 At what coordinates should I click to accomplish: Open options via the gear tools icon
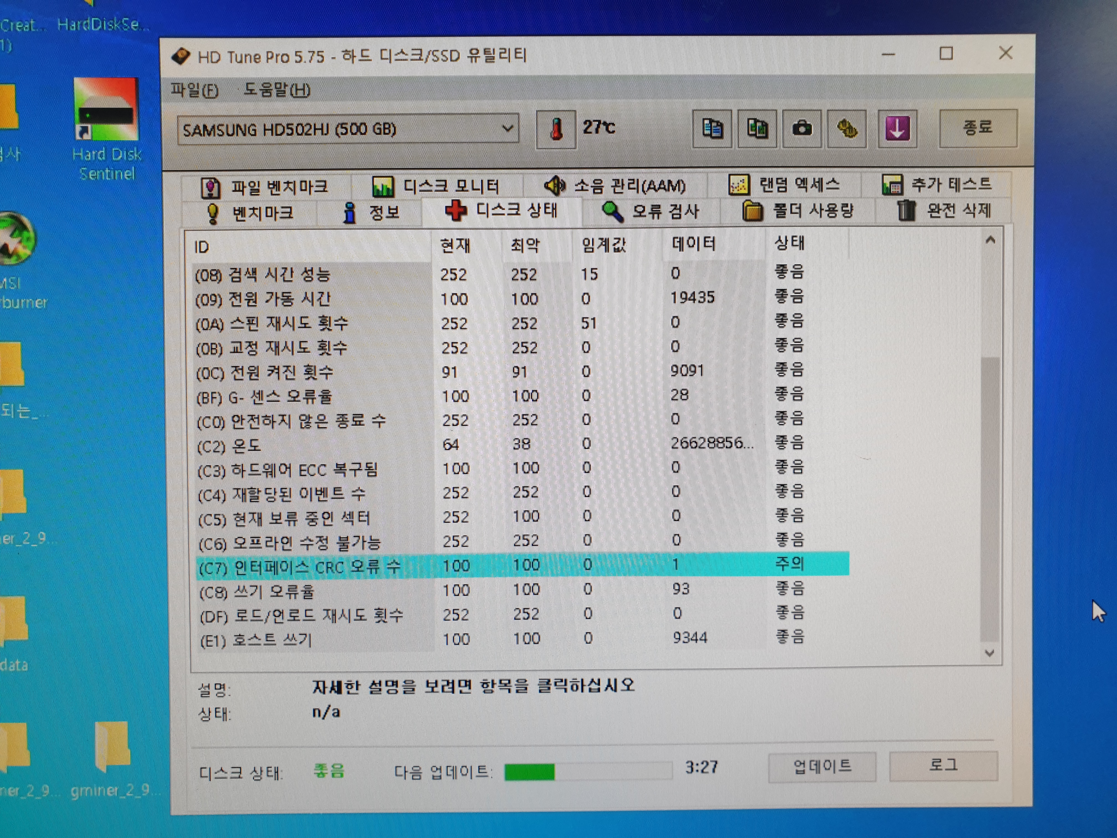click(x=847, y=128)
